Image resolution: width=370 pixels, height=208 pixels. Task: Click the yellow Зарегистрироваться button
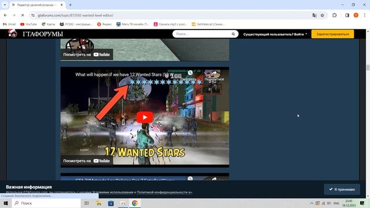332,34
